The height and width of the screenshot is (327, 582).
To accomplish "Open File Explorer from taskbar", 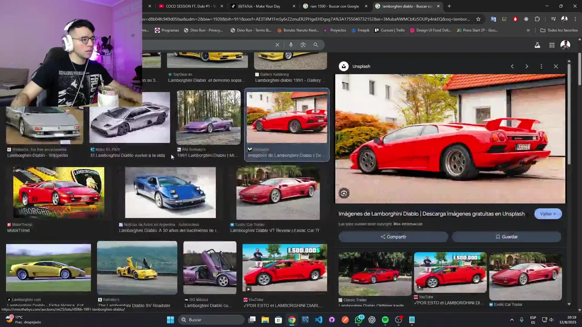I will point(265,320).
